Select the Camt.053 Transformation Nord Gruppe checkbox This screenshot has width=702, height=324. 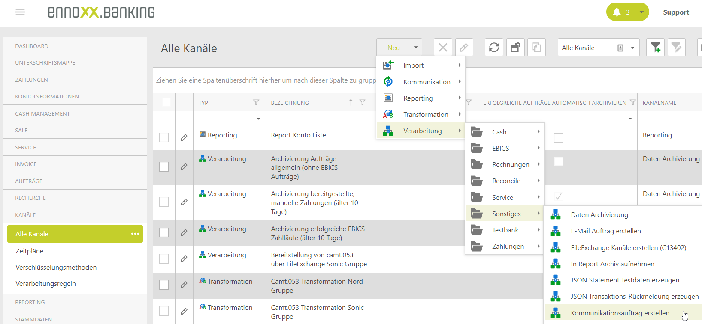[x=164, y=285]
